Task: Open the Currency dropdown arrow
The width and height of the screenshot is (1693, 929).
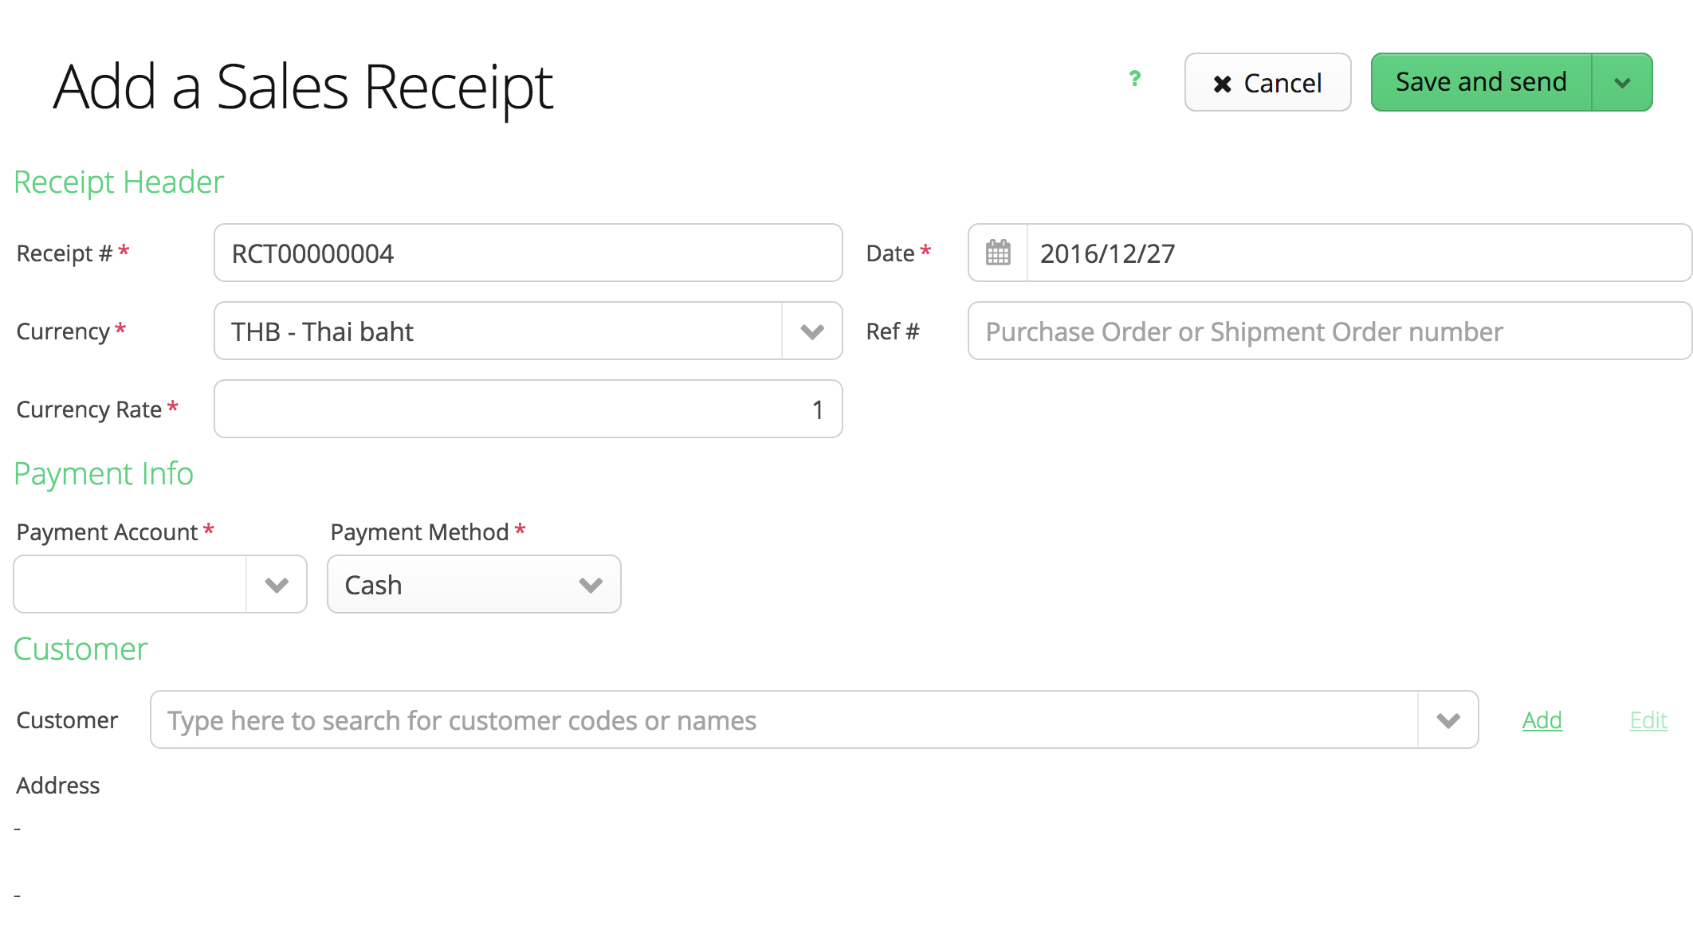Action: (x=811, y=331)
